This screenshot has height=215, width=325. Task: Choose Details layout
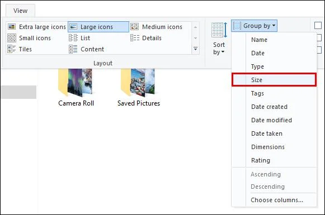146,38
